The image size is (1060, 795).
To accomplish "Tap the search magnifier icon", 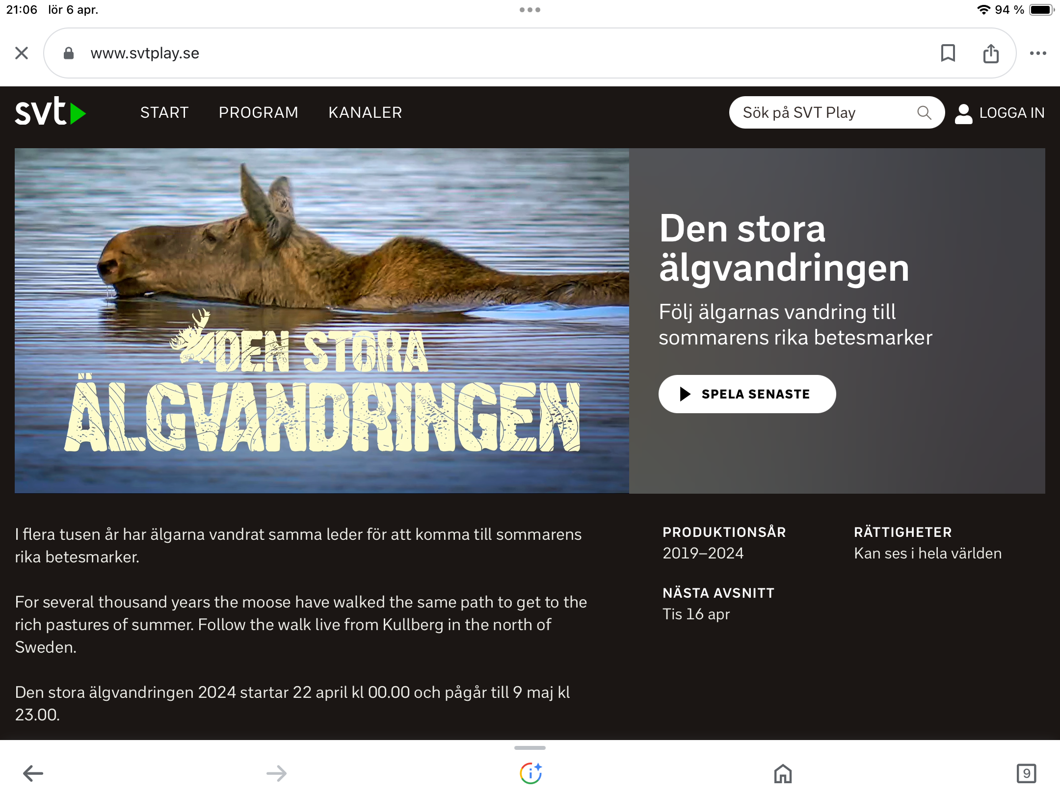I will coord(924,113).
